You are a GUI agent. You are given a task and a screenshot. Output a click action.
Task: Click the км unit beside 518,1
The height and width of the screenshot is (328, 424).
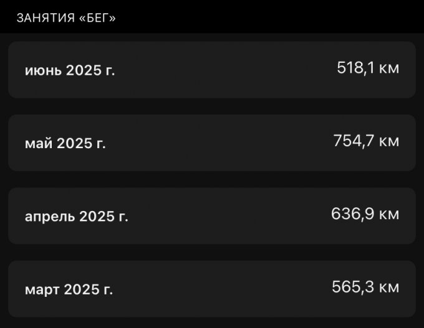[388, 68]
